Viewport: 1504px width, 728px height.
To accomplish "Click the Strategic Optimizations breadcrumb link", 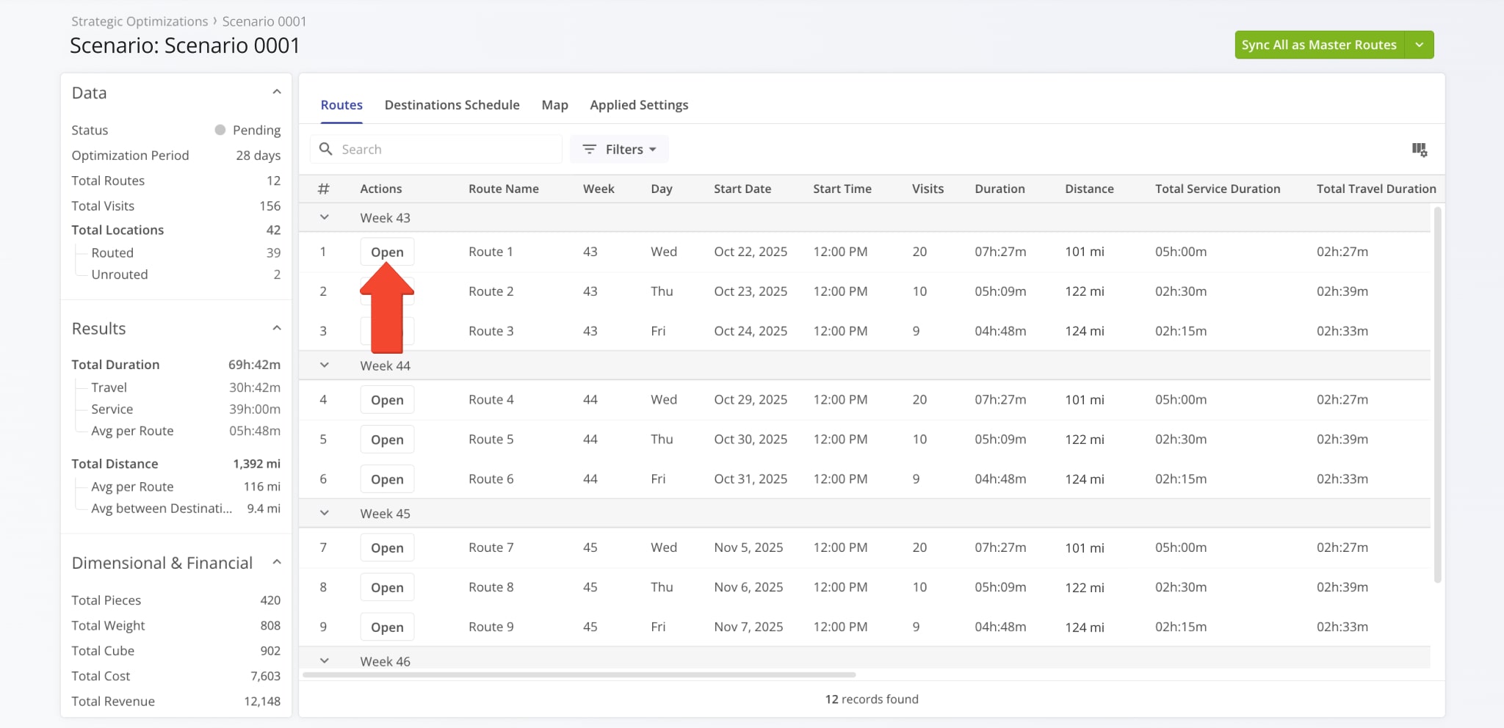I will pyautogui.click(x=138, y=21).
